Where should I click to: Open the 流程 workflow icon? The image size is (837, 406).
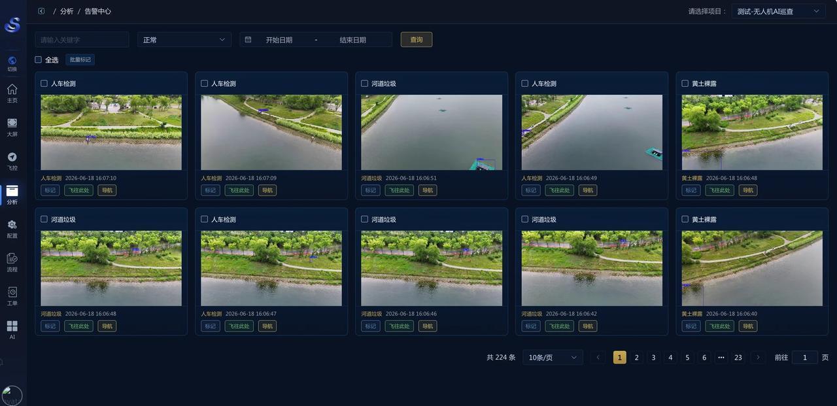[12, 258]
